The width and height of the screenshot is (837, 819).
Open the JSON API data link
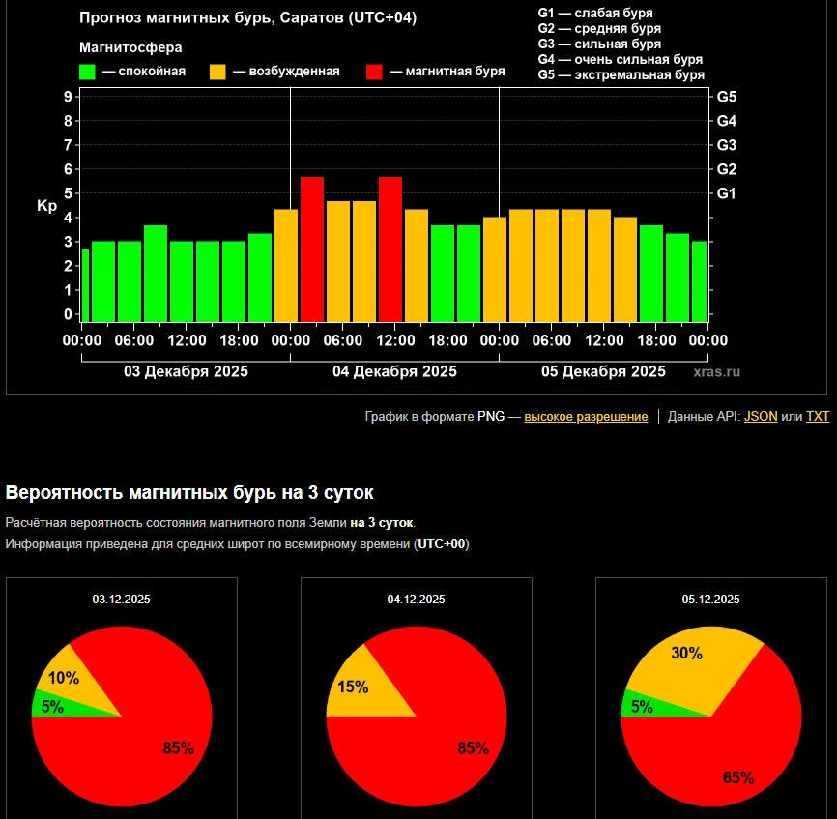pyautogui.click(x=760, y=417)
